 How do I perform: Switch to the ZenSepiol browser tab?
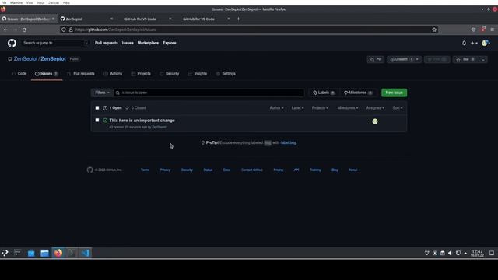86,19
